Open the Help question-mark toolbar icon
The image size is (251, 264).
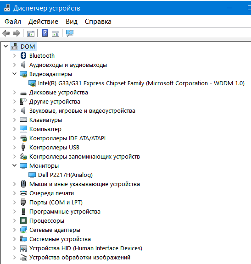coord(45,33)
